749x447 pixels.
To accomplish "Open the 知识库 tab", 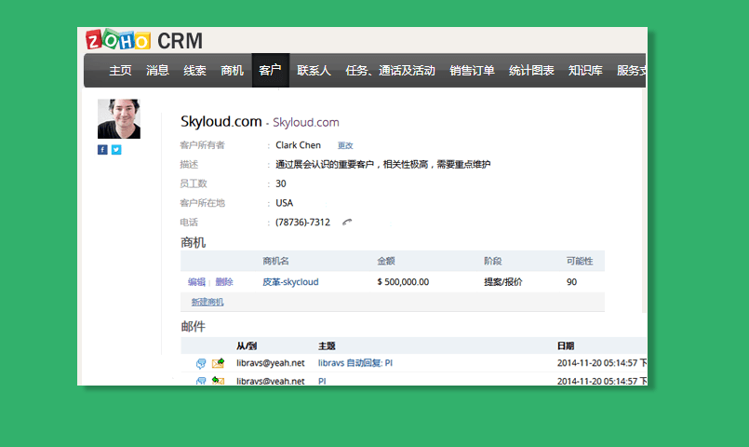I will pos(585,71).
